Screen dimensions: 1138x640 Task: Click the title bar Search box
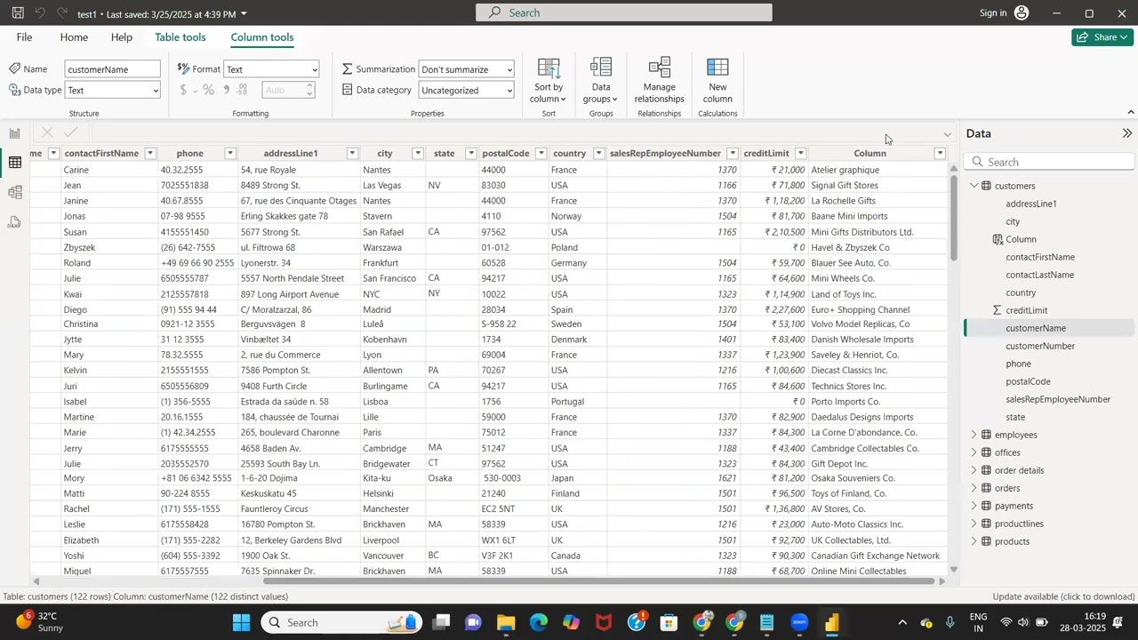click(624, 12)
